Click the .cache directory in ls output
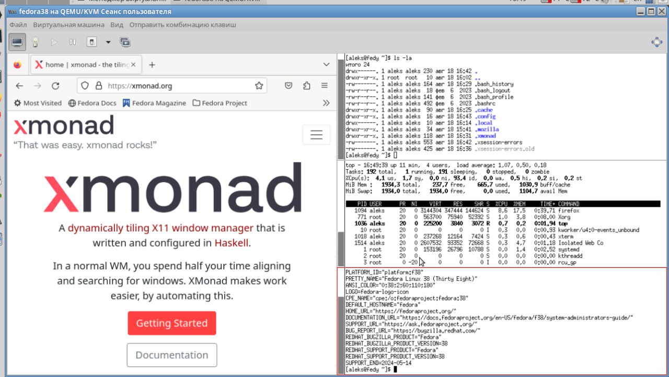The width and height of the screenshot is (669, 377). pyautogui.click(x=484, y=110)
